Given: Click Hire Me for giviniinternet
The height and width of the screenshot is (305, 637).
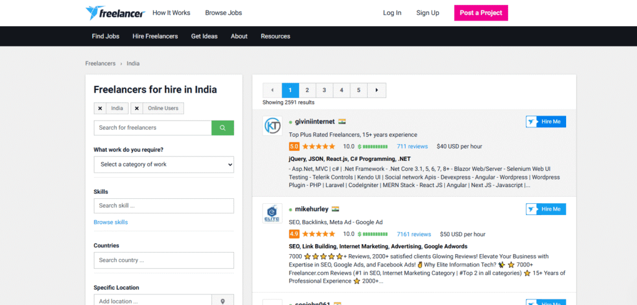Looking at the screenshot, I should (x=546, y=122).
